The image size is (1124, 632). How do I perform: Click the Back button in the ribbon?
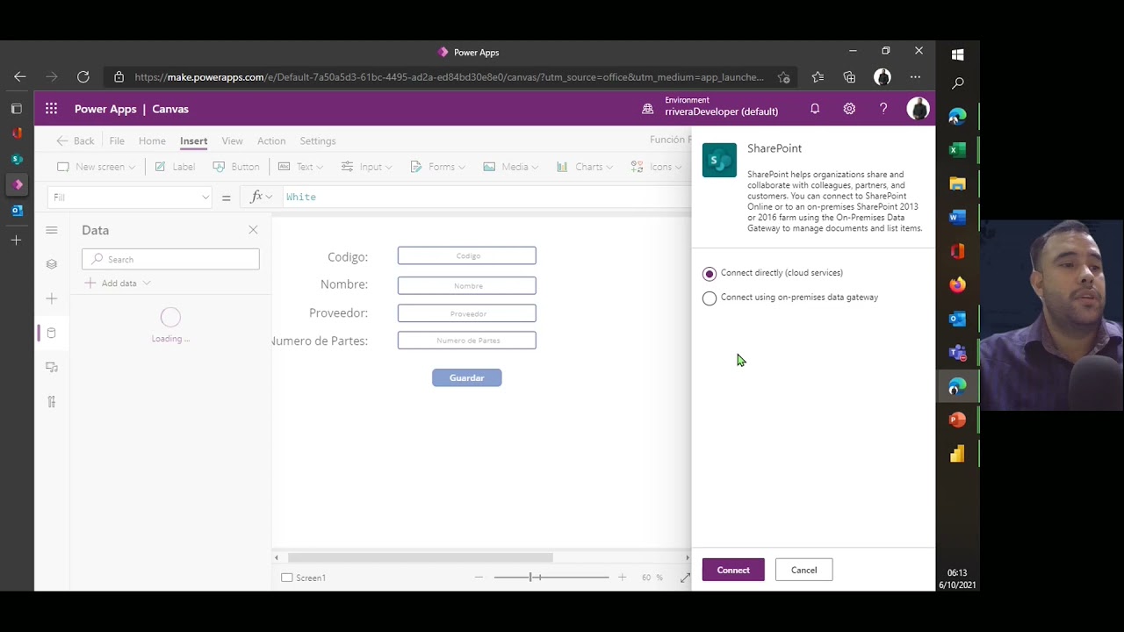click(76, 140)
